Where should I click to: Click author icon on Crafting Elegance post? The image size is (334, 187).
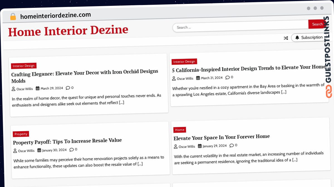tap(13, 89)
